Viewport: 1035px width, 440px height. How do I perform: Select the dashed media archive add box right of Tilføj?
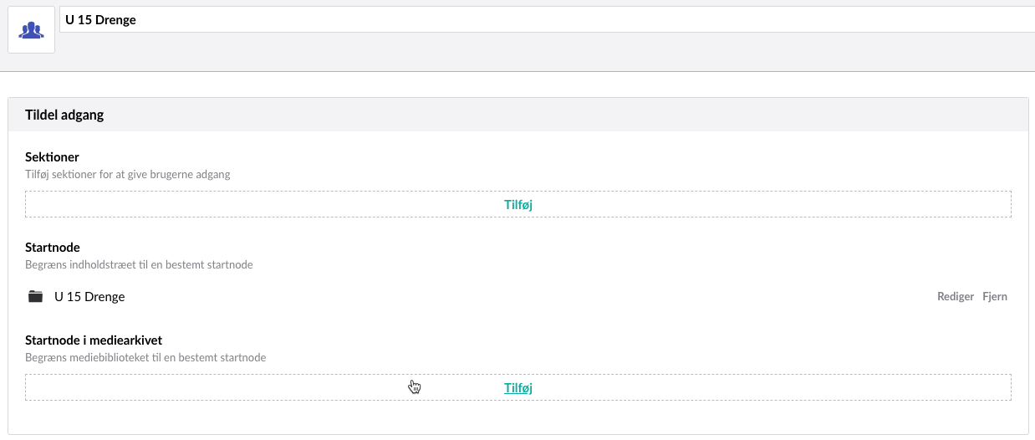[772, 387]
